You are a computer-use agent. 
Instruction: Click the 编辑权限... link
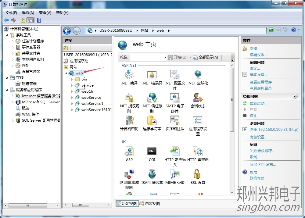click(x=258, y=55)
